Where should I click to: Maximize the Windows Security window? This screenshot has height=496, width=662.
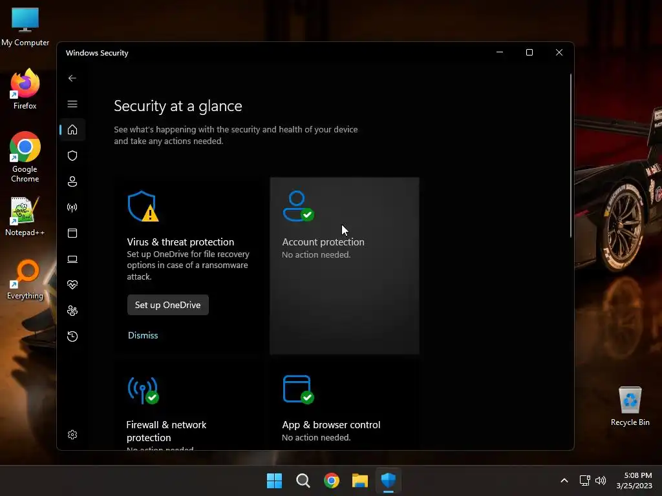(x=529, y=52)
